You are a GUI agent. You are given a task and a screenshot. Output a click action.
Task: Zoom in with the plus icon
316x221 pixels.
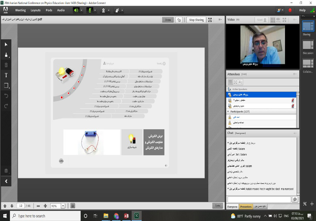pyautogui.click(x=45, y=206)
